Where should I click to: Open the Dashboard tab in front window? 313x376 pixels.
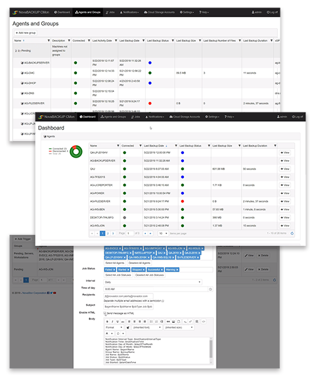(x=88, y=117)
